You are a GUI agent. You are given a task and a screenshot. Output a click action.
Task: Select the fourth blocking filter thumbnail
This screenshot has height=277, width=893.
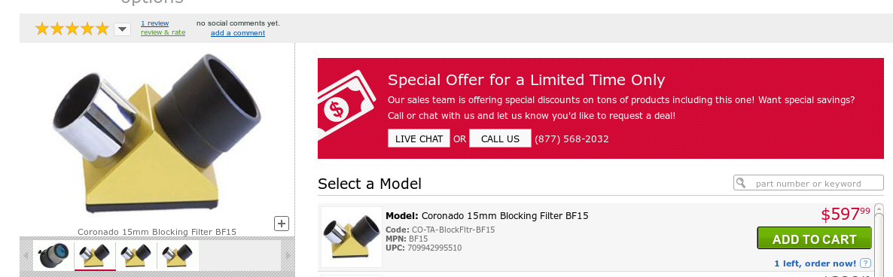178,255
